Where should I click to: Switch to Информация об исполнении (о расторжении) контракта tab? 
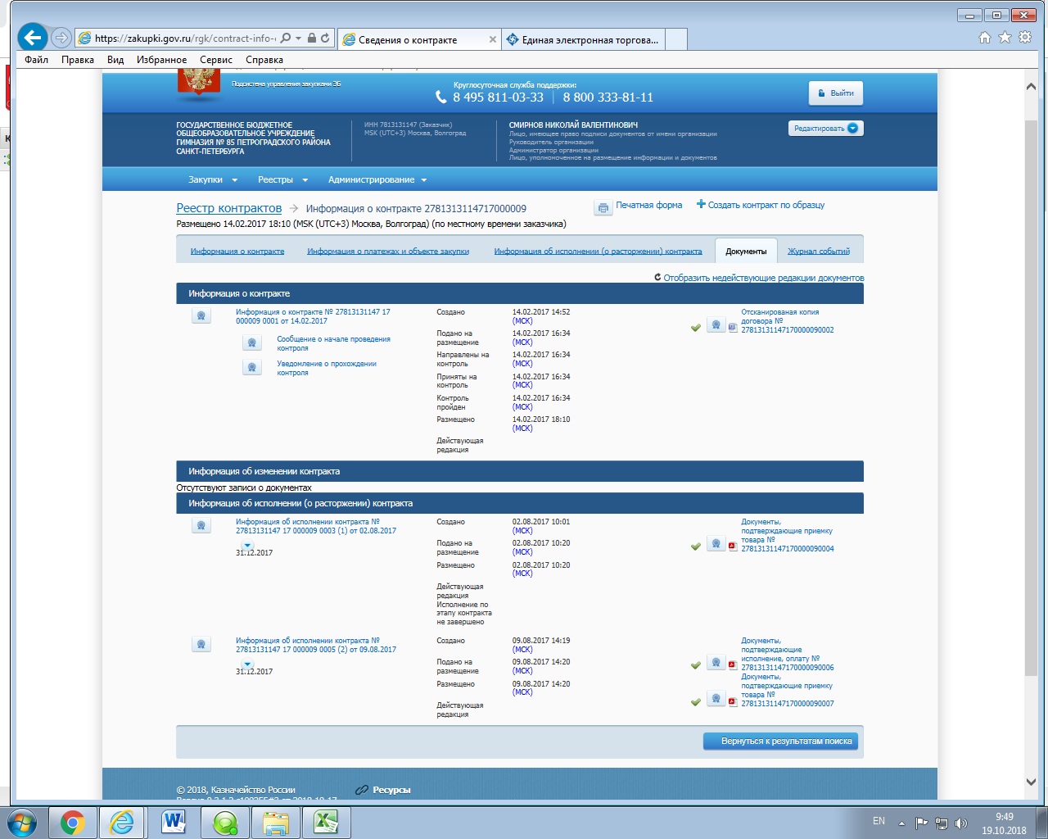(598, 252)
